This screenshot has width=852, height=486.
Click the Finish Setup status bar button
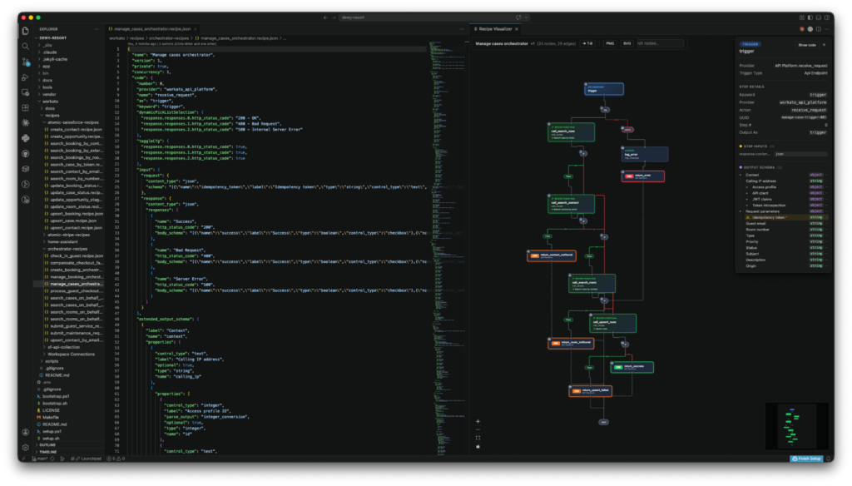805,459
